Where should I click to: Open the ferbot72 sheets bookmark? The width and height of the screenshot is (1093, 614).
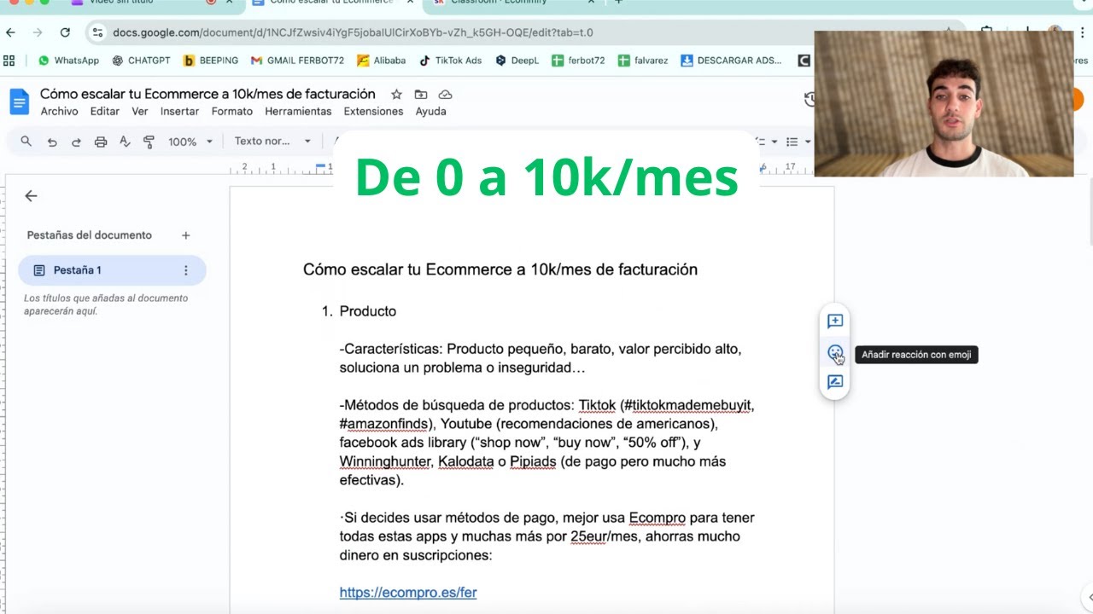point(578,61)
